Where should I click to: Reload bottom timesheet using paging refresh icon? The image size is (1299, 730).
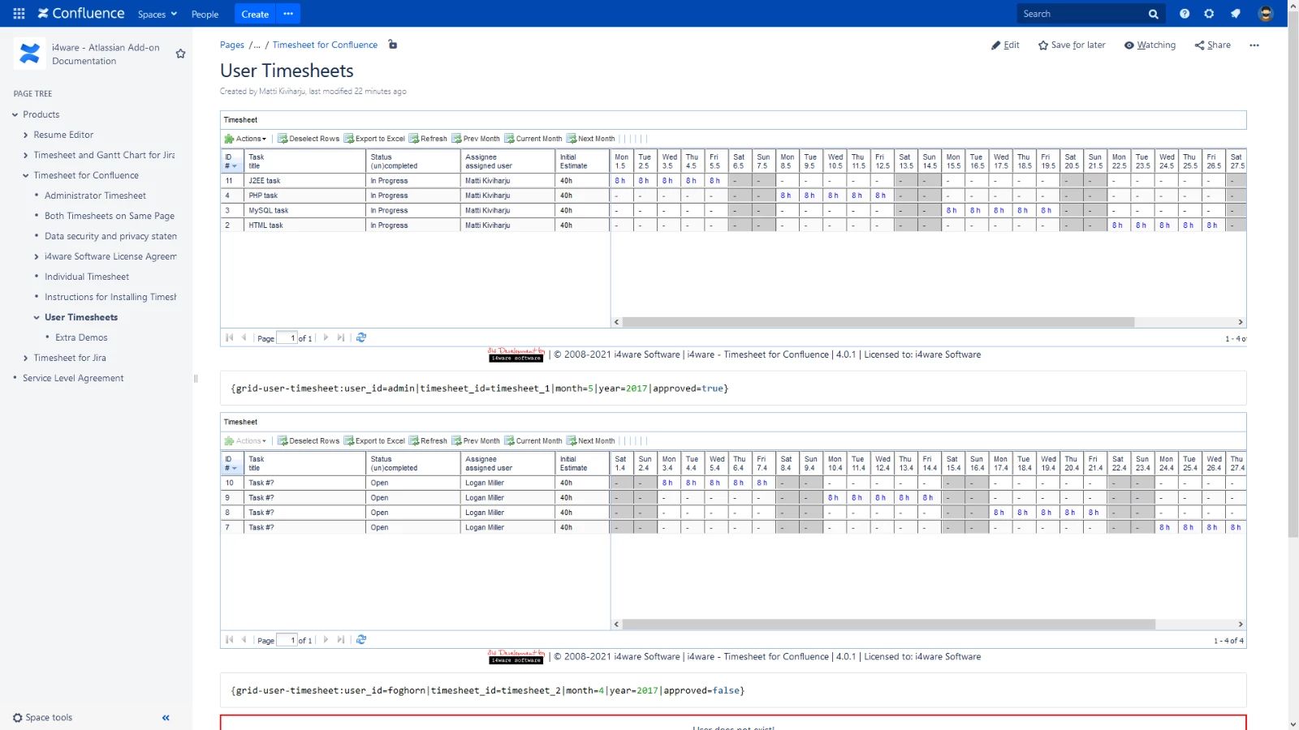coord(361,640)
